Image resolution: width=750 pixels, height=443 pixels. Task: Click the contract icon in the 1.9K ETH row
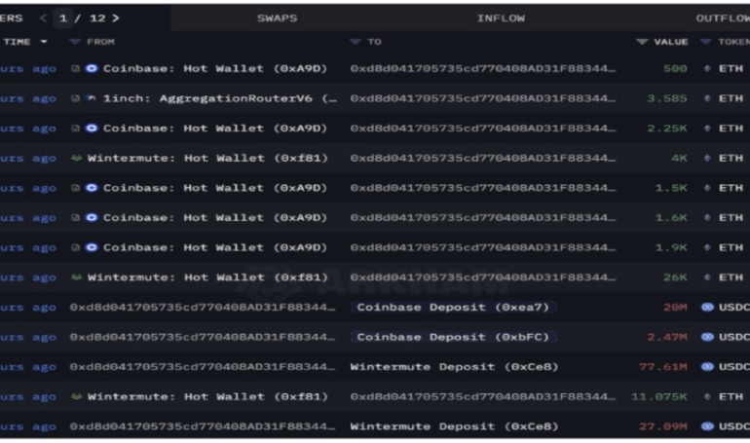point(75,247)
